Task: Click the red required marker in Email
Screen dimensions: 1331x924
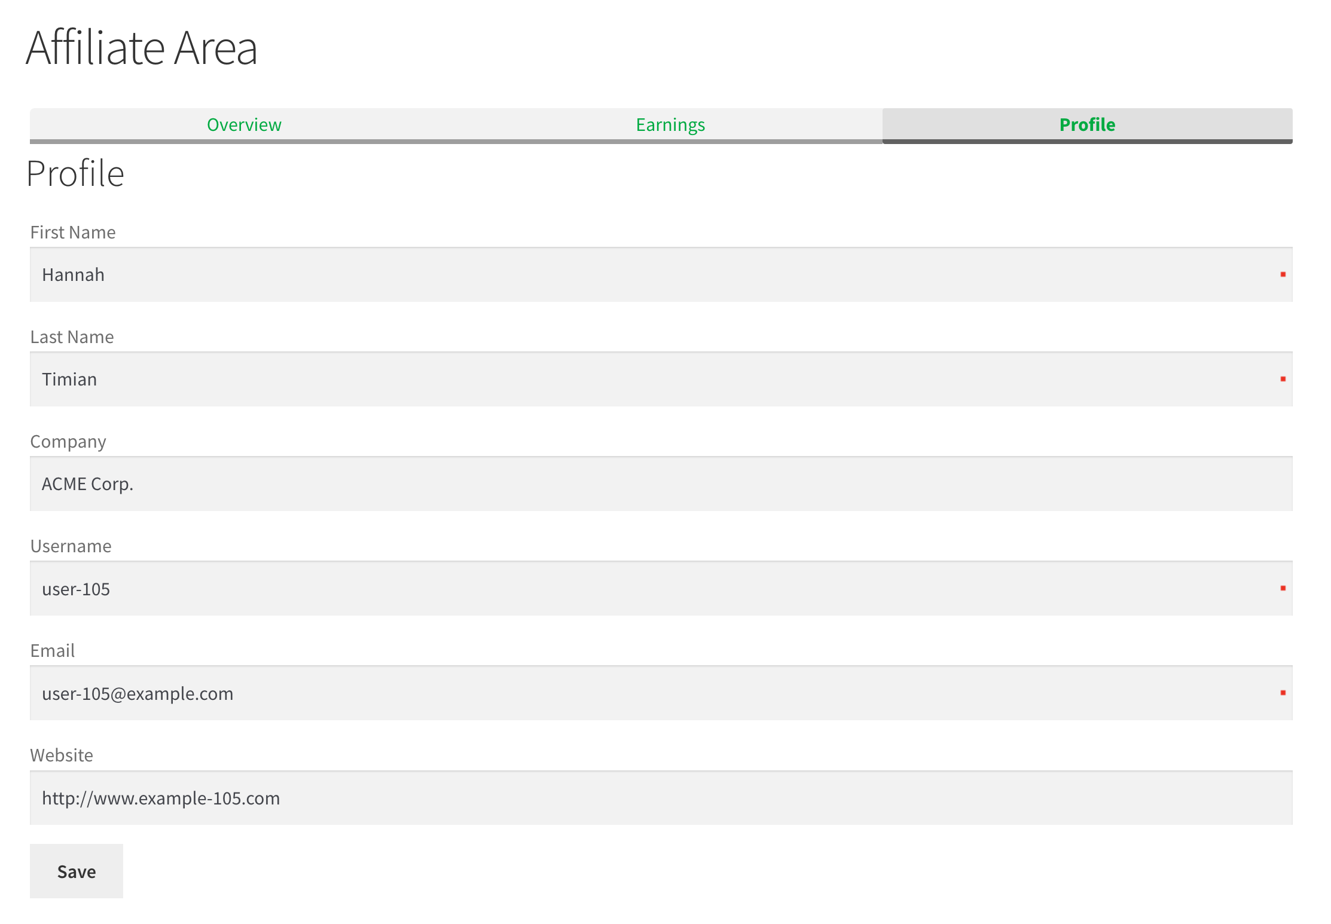Action: [1283, 693]
